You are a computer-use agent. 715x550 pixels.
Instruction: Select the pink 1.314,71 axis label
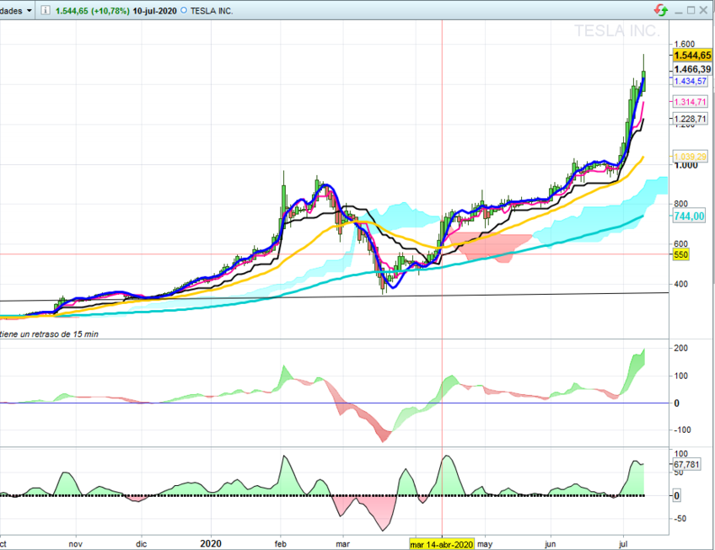tap(691, 102)
